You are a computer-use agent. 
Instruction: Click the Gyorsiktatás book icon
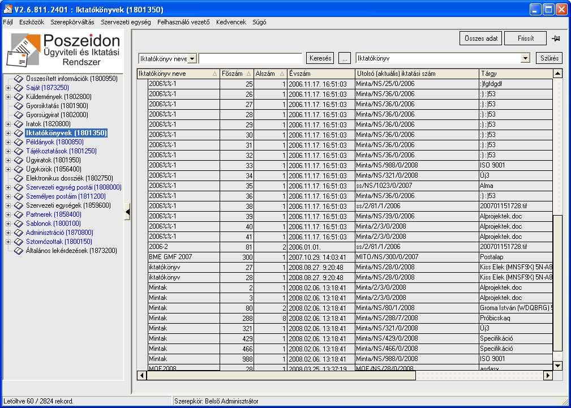[x=19, y=106]
